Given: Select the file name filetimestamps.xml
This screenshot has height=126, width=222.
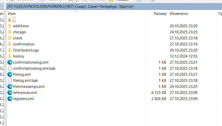Looking at the screenshot, I should 29,87.
